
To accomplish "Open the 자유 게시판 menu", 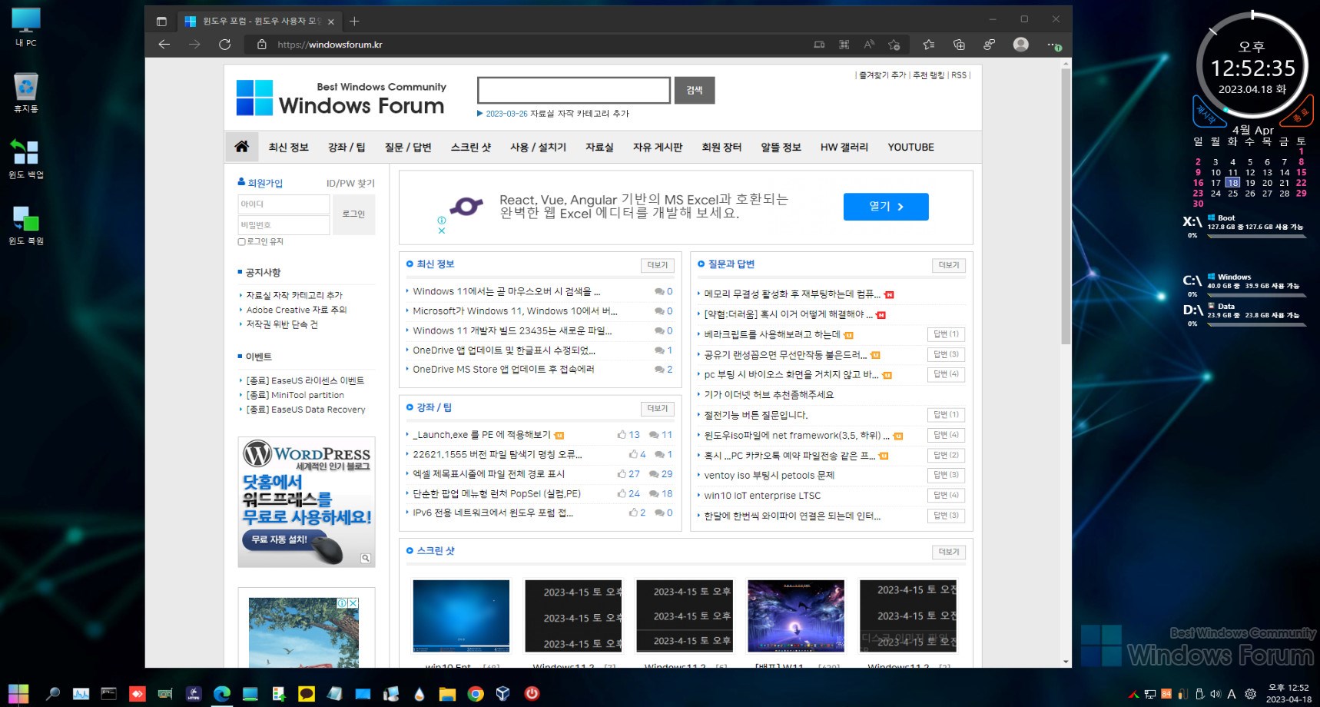I will (x=658, y=147).
